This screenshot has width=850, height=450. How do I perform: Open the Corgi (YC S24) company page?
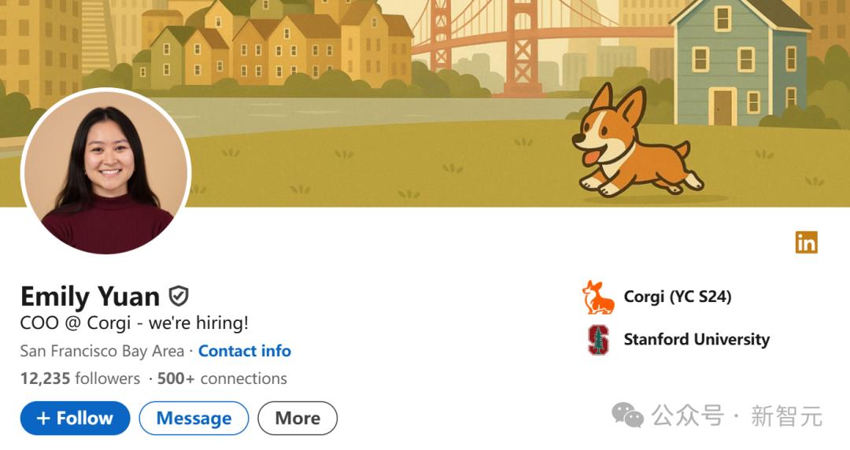tap(678, 297)
